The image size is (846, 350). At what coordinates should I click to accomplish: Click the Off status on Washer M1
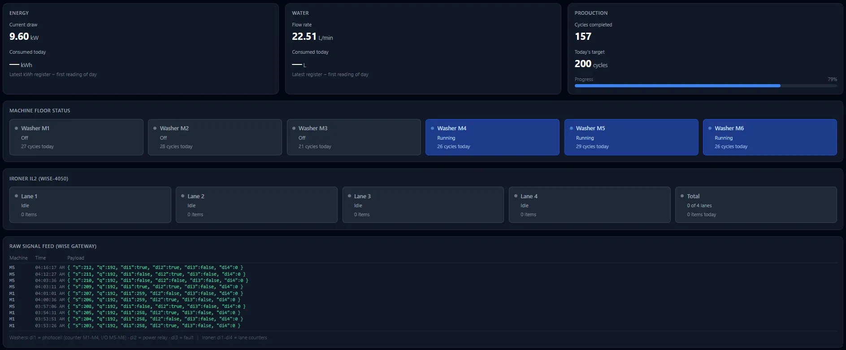coord(25,138)
